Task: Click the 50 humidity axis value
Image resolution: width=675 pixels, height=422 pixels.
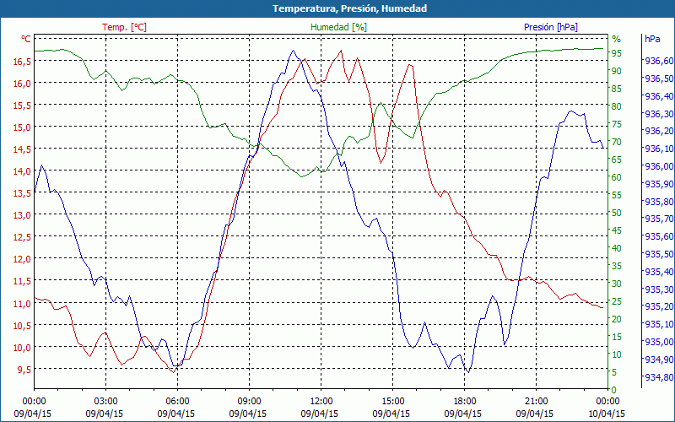Action: pos(617,213)
